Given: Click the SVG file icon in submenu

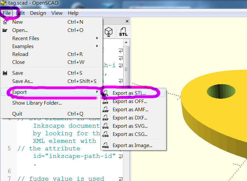Looking at the screenshot, I should pos(105,126).
